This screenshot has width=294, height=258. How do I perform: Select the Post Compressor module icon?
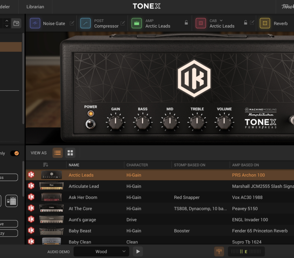tap(85, 23)
